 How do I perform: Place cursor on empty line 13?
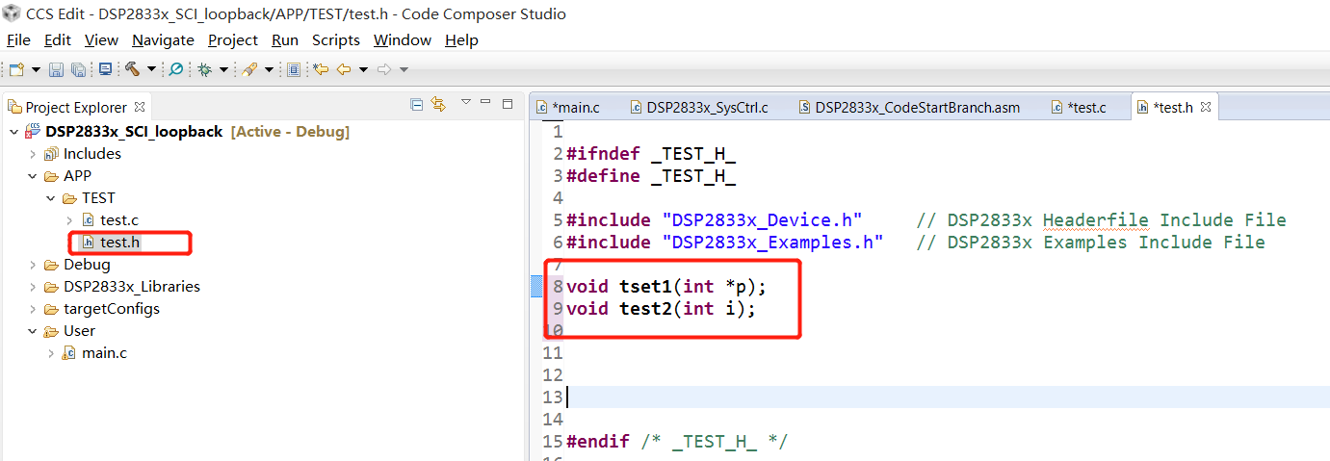[948, 397]
